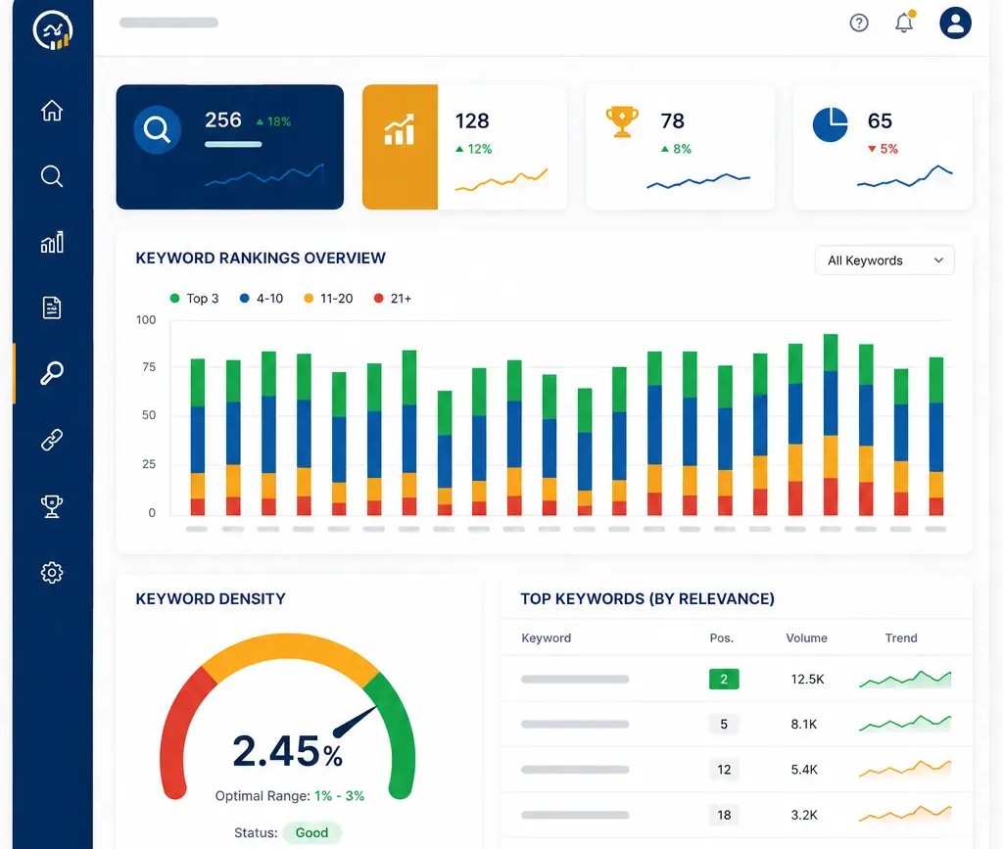1003x849 pixels.
Task: Sort by the Volume column header
Action: pos(807,638)
